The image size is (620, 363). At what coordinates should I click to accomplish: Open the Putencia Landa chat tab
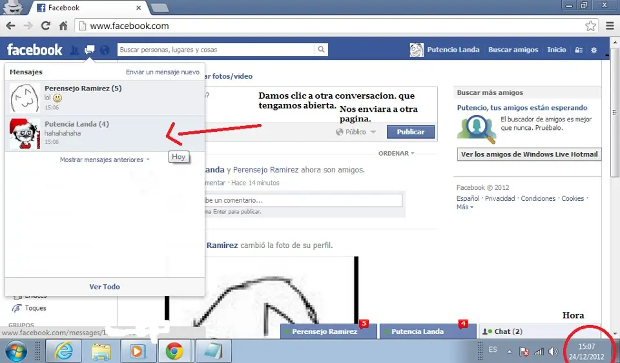click(x=428, y=331)
